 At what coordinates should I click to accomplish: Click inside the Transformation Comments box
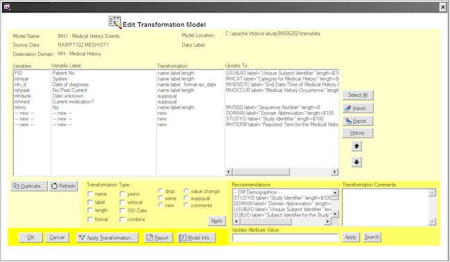click(386, 207)
